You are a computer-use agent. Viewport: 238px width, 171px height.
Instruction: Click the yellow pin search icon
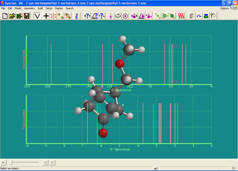pyautogui.click(x=213, y=16)
